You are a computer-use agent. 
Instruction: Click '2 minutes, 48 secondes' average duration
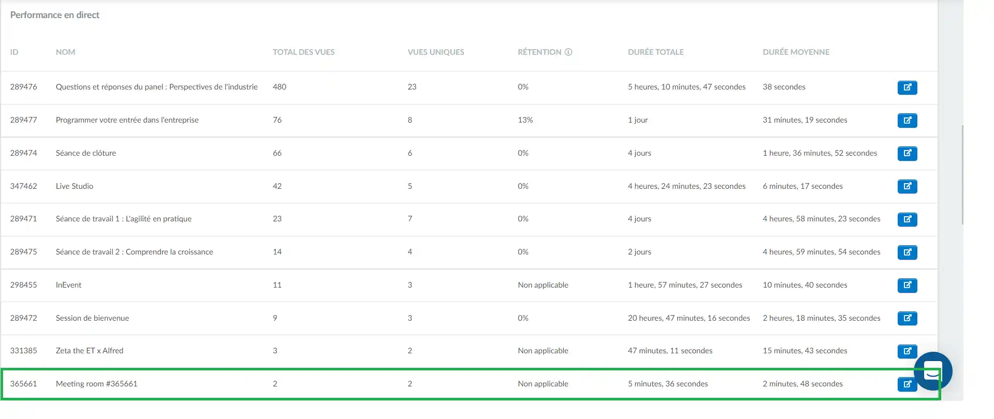(802, 384)
